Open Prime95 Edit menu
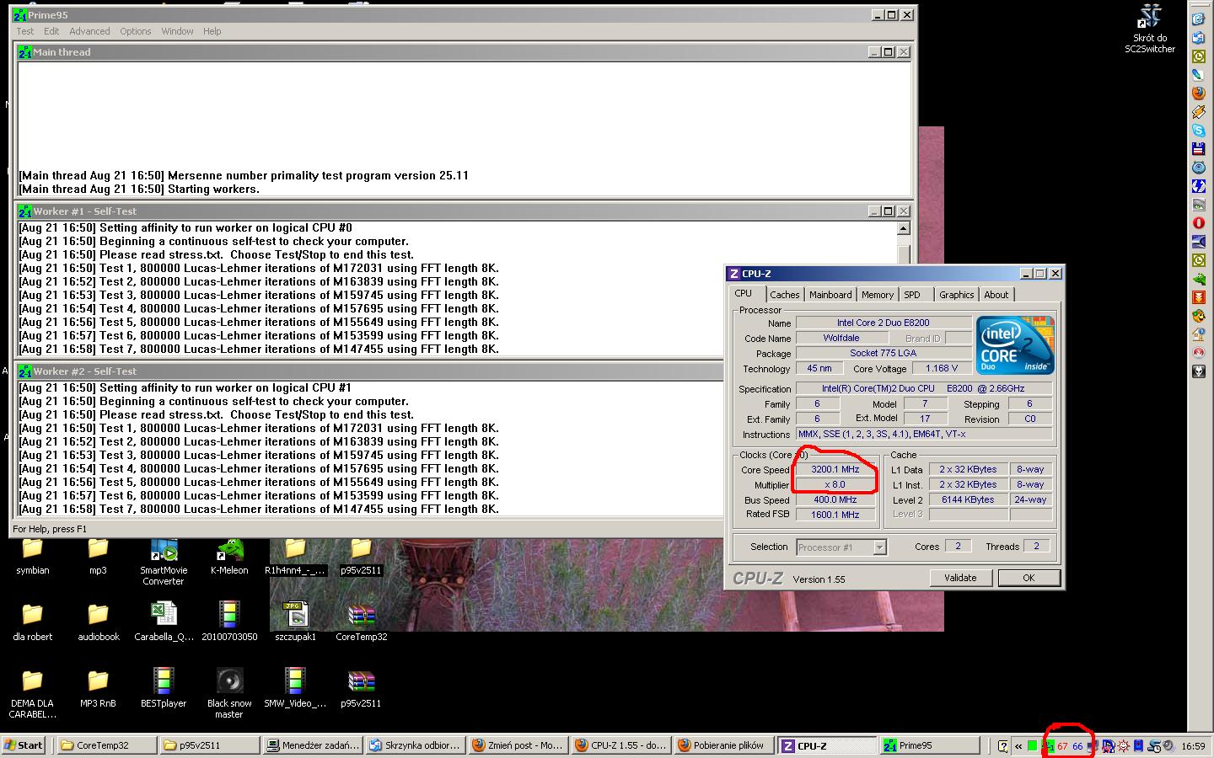 [x=51, y=31]
